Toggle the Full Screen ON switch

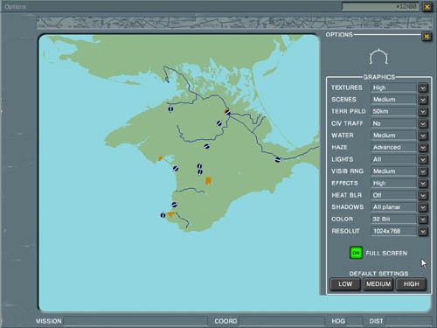tap(356, 253)
